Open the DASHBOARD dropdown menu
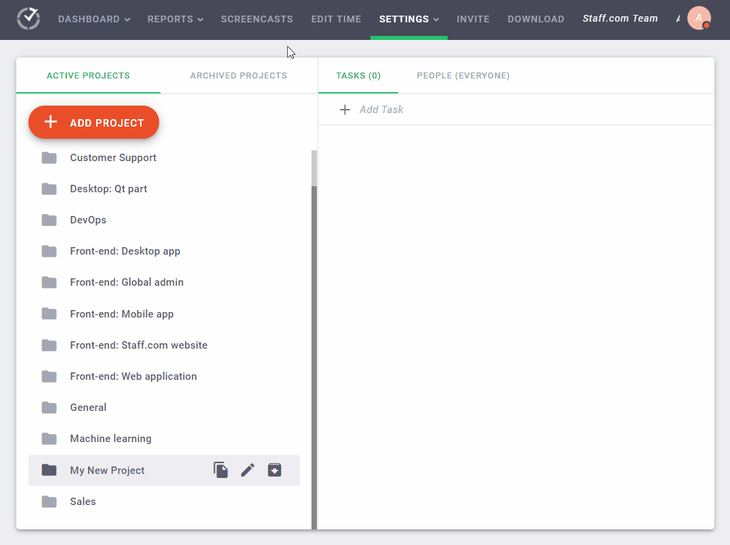Viewport: 730px width, 545px height. point(94,19)
